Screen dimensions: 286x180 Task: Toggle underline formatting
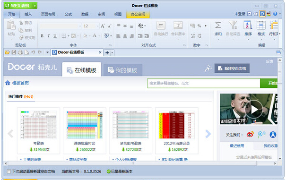pyautogui.click(x=55, y=36)
